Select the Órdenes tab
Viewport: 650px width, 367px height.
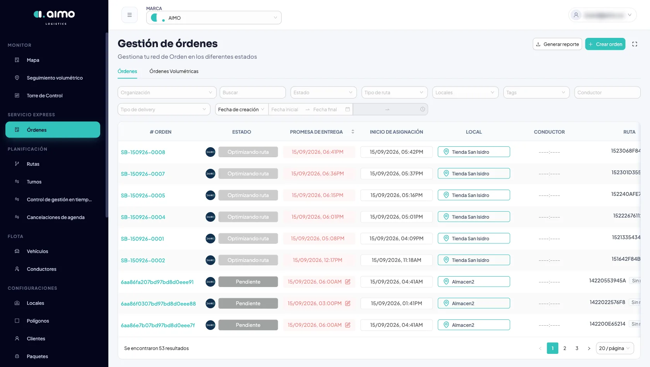[127, 71]
